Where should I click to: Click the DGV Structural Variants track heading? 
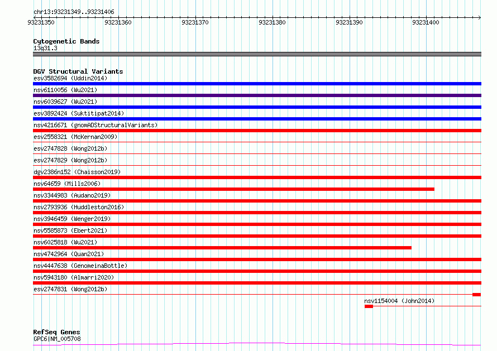click(x=78, y=71)
